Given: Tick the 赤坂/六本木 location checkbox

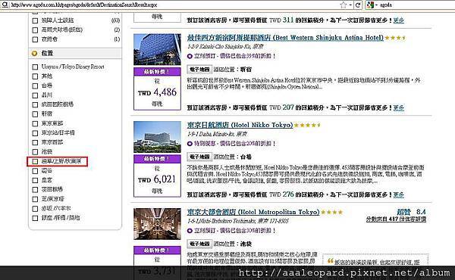Looking at the screenshot, I should coord(35,208).
